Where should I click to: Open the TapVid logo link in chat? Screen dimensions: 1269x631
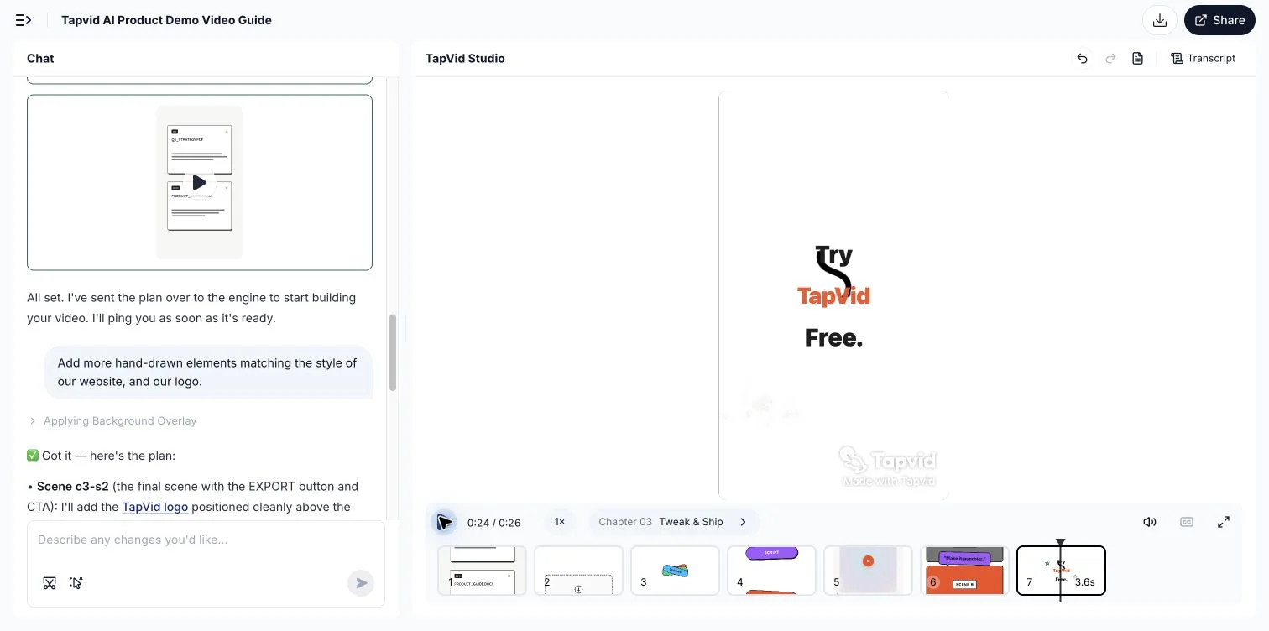coord(155,507)
